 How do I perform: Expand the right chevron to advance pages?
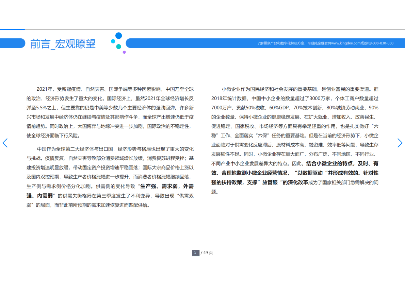point(400,143)
